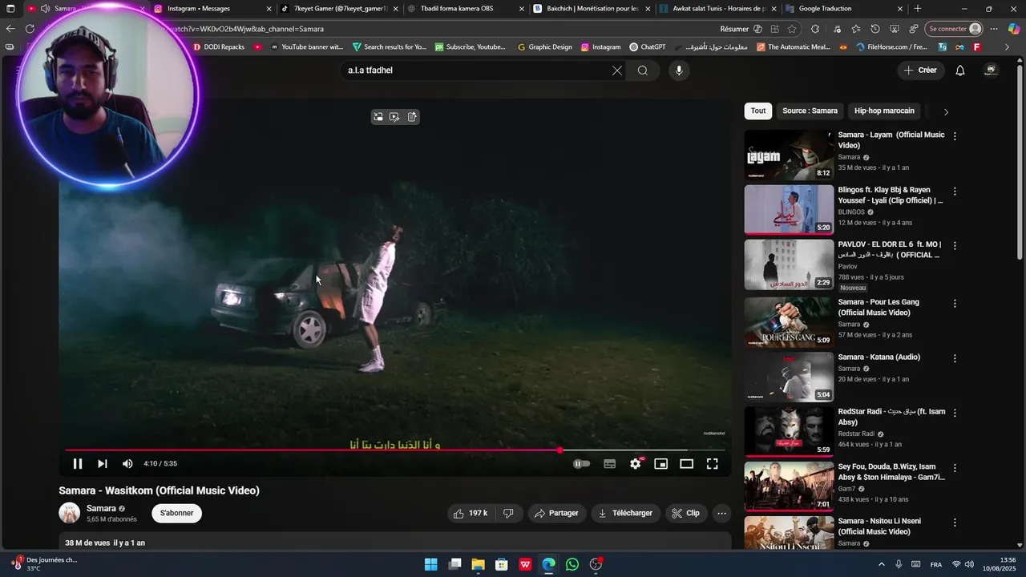Switch to 7keyet Gamer TikTok tab
Screen dimensions: 1026x577
coord(338,9)
